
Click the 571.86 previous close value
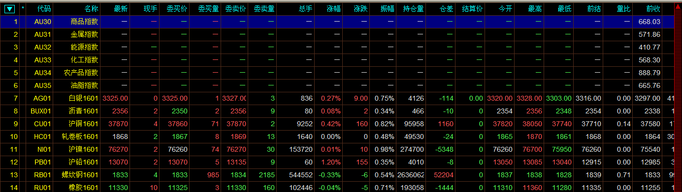[x=650, y=34]
